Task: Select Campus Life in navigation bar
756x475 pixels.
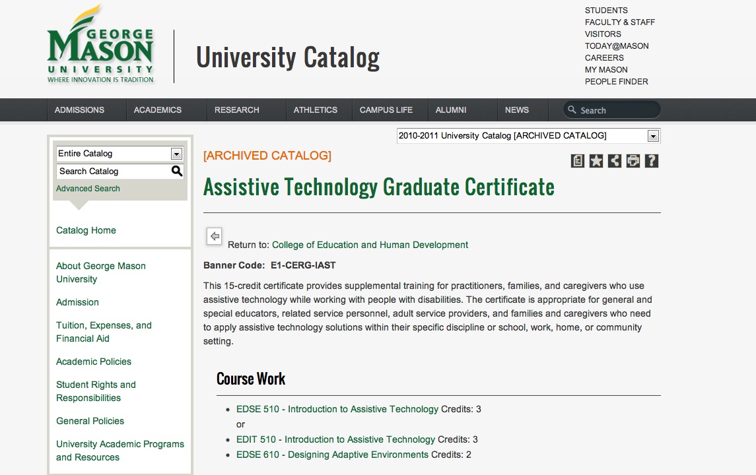Action: coord(386,110)
